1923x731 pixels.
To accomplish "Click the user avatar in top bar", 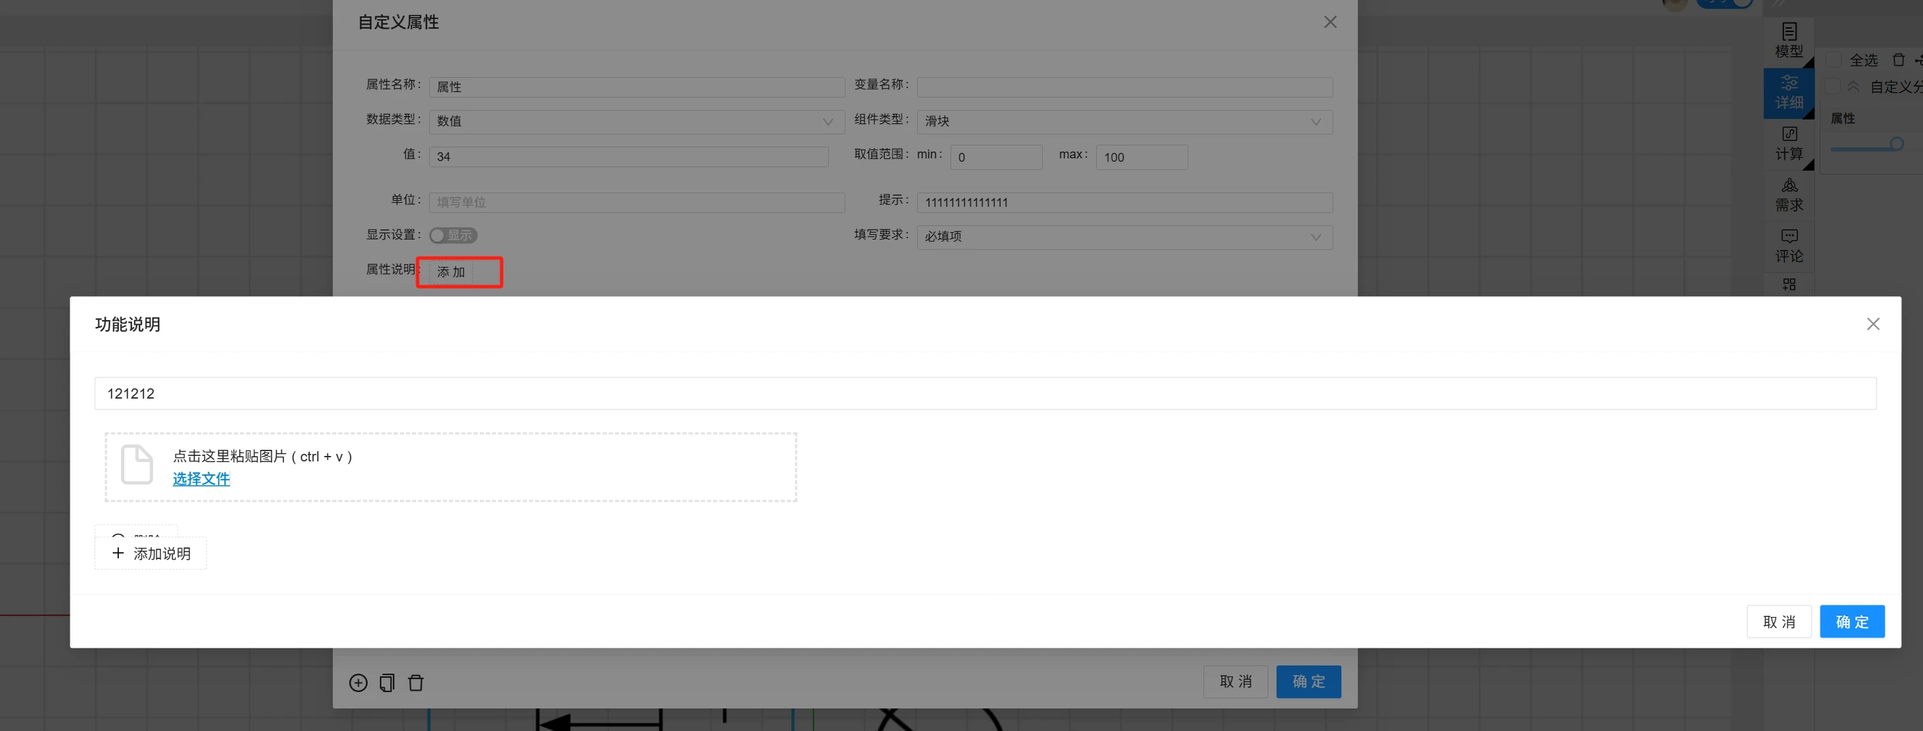I will [1674, 3].
